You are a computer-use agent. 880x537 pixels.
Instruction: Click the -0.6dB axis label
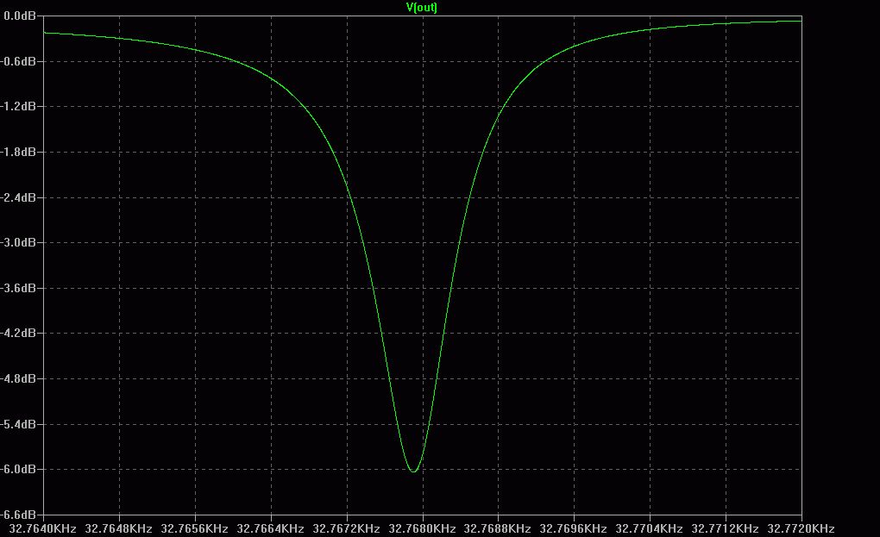pyautogui.click(x=18, y=61)
